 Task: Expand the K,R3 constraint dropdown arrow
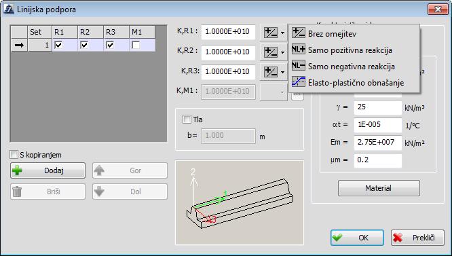tap(282, 72)
